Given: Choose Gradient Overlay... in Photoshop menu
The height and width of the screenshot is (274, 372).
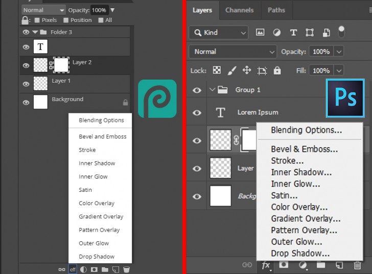Looking at the screenshot, I should click(310, 218).
